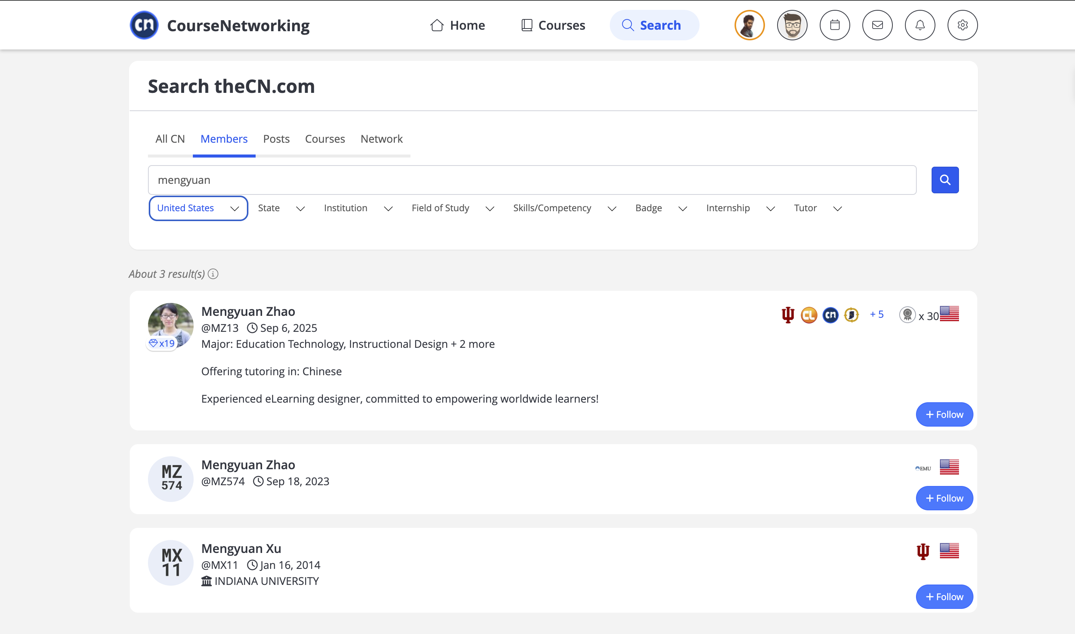1075x634 pixels.
Task: Click the results info icon
Action: point(213,274)
